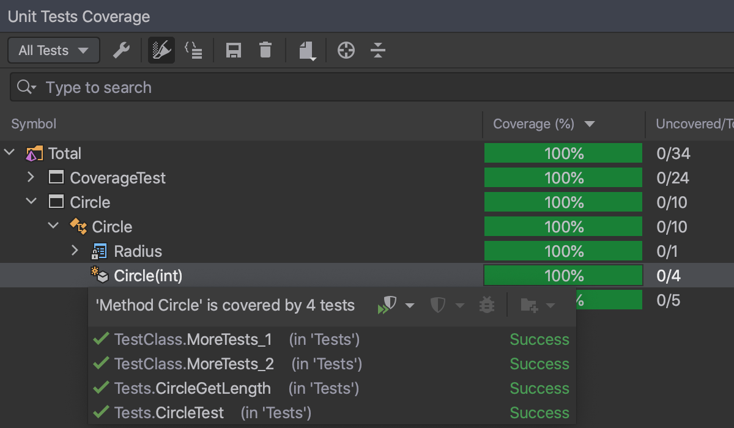Click the export coverage report icon
This screenshot has width=734, height=428.
307,50
